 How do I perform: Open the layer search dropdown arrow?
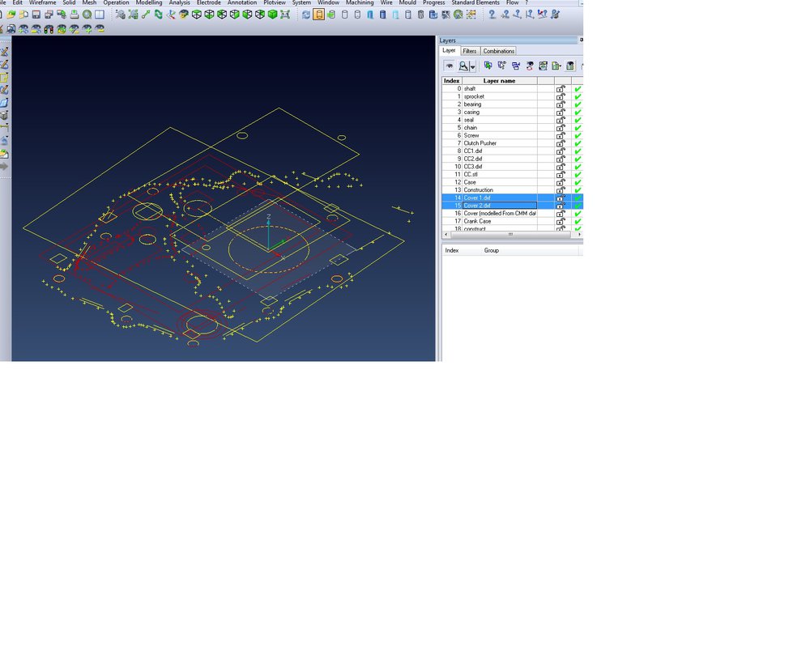click(x=472, y=67)
